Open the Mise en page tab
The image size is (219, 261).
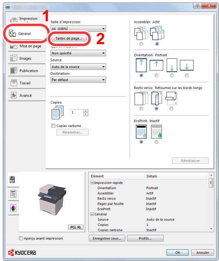coord(27,46)
